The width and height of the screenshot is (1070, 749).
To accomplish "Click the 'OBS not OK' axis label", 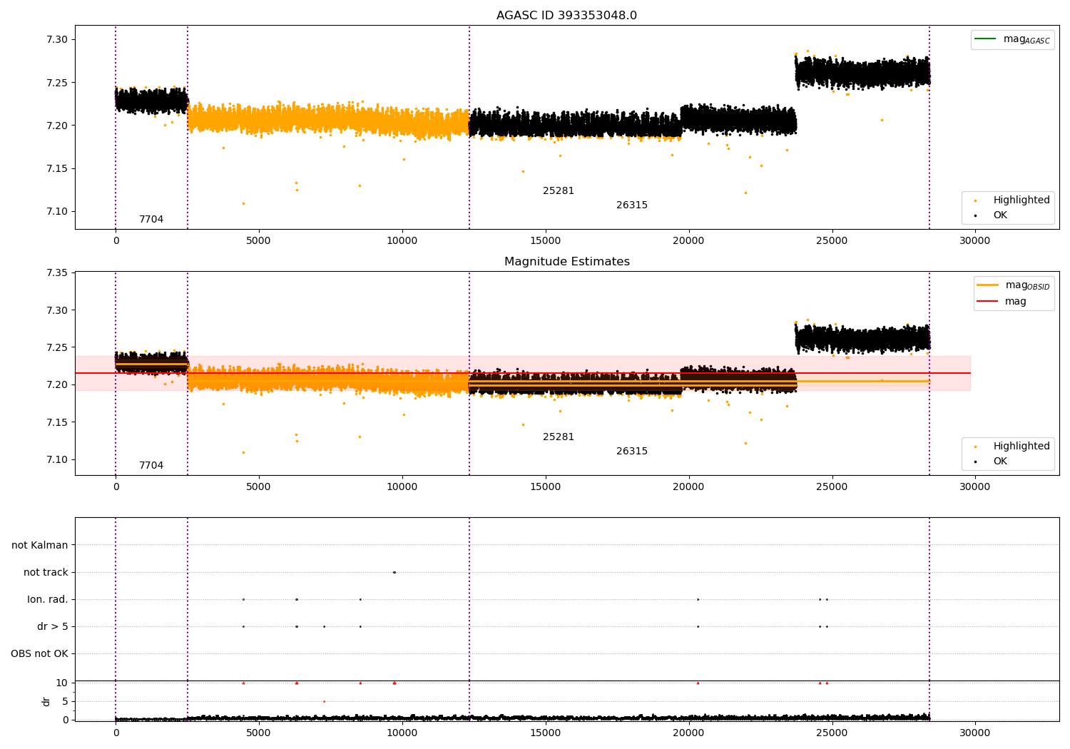I will coord(39,653).
